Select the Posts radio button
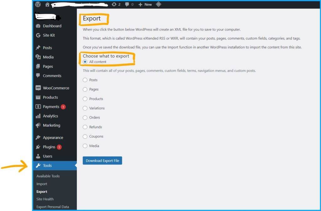This screenshot has width=321, height=211. point(85,80)
